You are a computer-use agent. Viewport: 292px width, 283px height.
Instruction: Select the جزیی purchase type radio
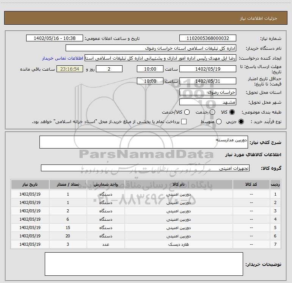[241, 122]
